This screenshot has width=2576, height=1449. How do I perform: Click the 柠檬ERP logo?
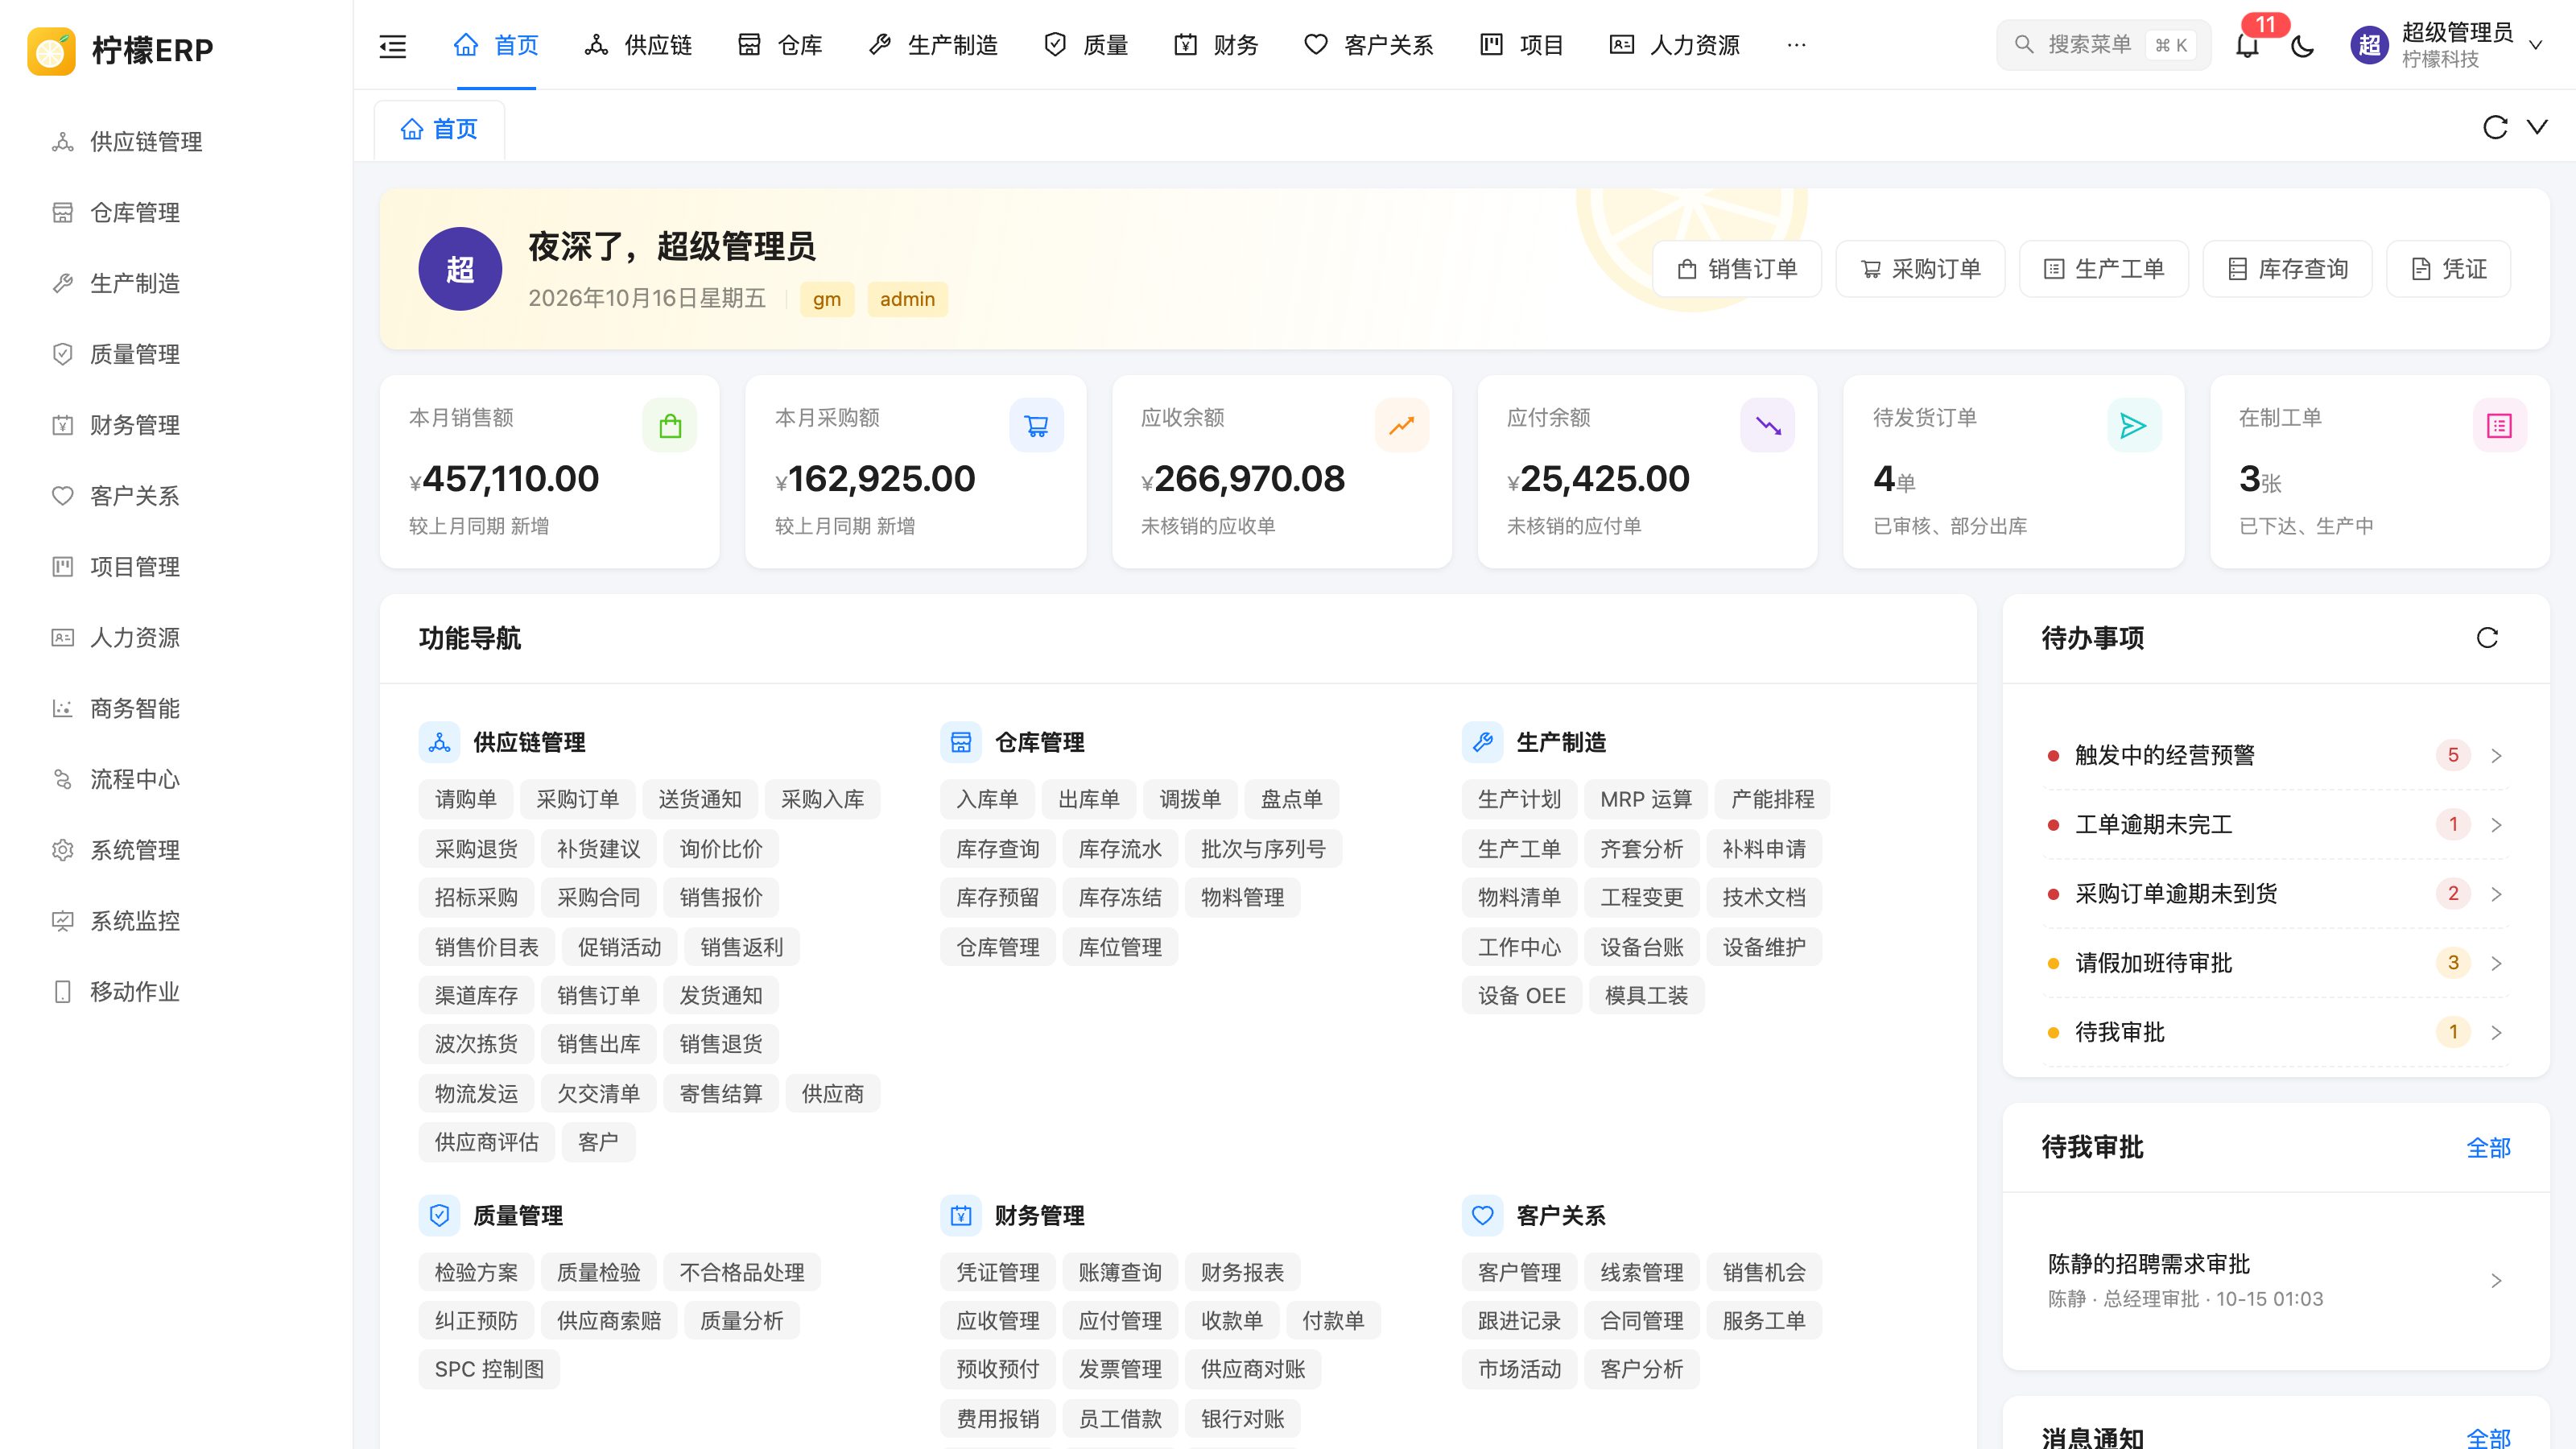[120, 50]
